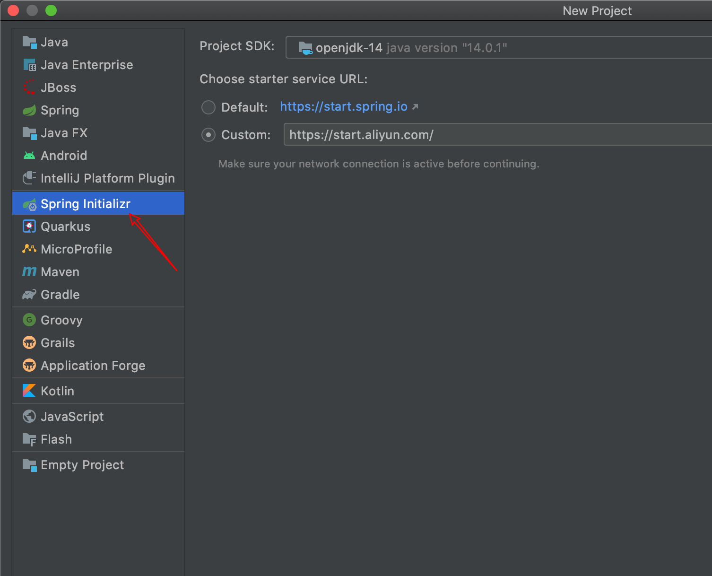Click the Quarkus icon
Viewport: 712px width, 576px height.
tap(29, 227)
